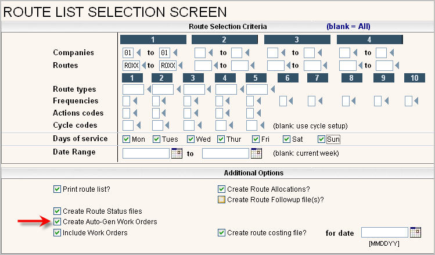Open calendar picker for Date Range end
This screenshot has height=255, width=435.
(x=256, y=154)
